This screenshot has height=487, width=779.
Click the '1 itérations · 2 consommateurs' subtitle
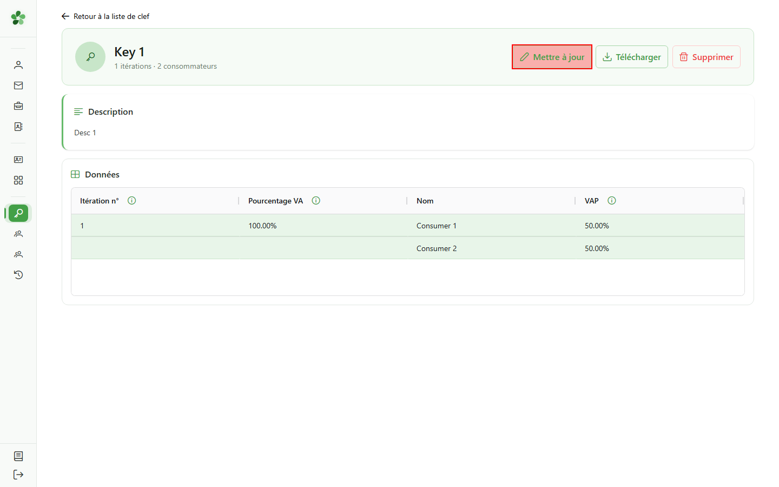coord(166,66)
